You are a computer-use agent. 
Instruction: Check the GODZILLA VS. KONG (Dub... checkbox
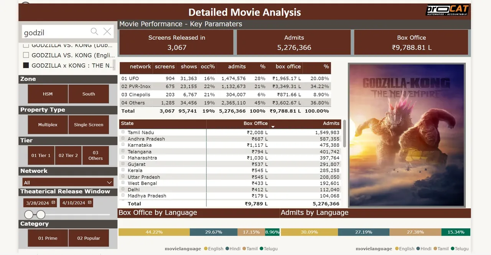(x=26, y=45)
